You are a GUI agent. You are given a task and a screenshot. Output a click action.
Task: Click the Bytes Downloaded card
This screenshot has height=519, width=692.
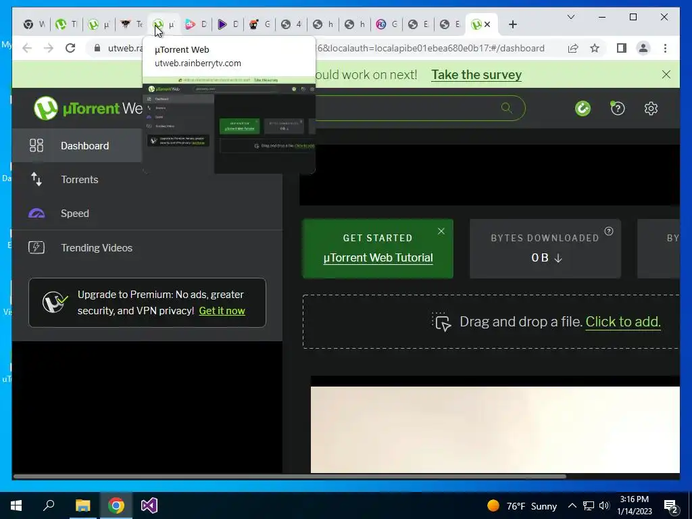click(545, 249)
